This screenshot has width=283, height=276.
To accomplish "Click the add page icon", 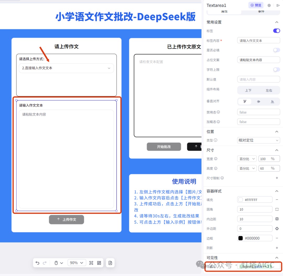I will coord(110,263).
